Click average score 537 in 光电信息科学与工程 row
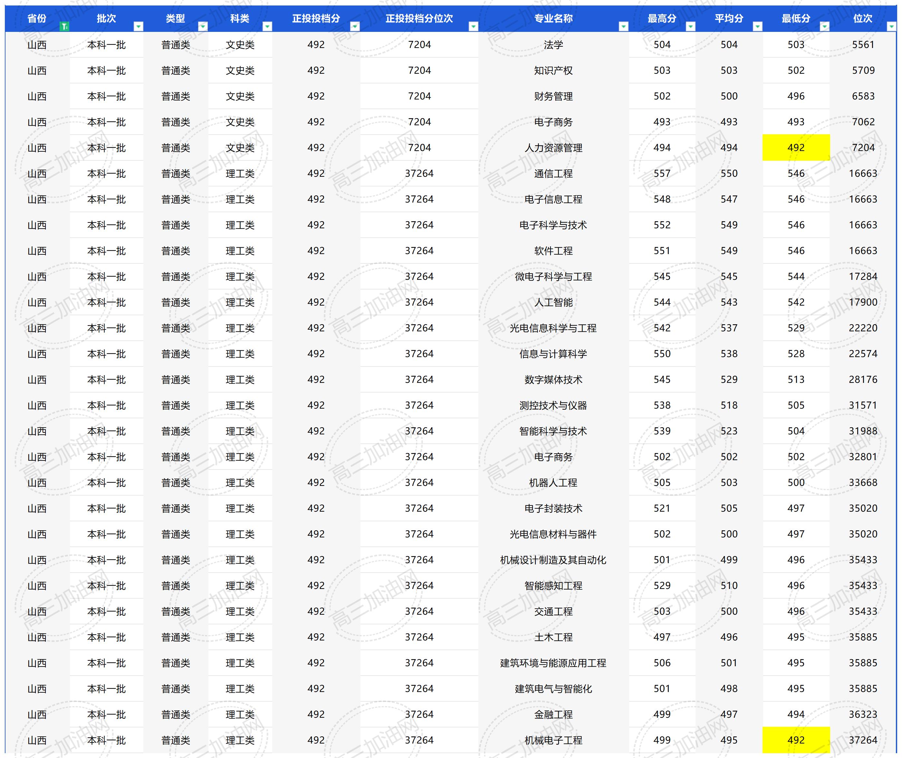 point(729,328)
